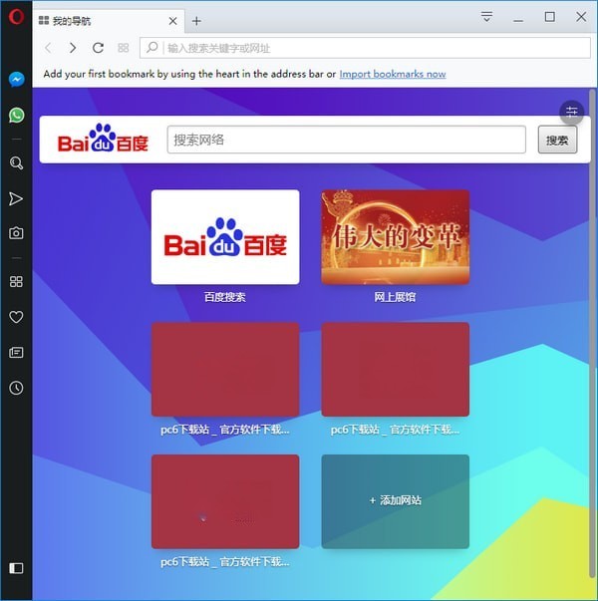The height and width of the screenshot is (601, 598).
Task: Open the Easy Setup customize button
Action: (x=571, y=112)
